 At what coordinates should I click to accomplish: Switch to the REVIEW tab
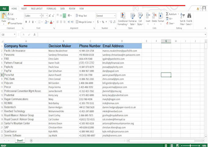72,9
